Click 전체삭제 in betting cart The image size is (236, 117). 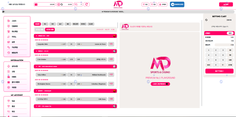click(229, 20)
